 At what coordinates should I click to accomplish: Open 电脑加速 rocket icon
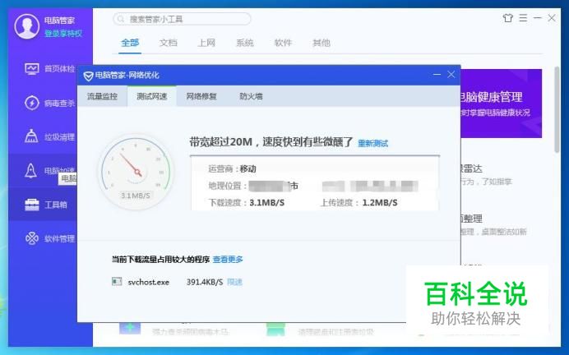(x=31, y=170)
